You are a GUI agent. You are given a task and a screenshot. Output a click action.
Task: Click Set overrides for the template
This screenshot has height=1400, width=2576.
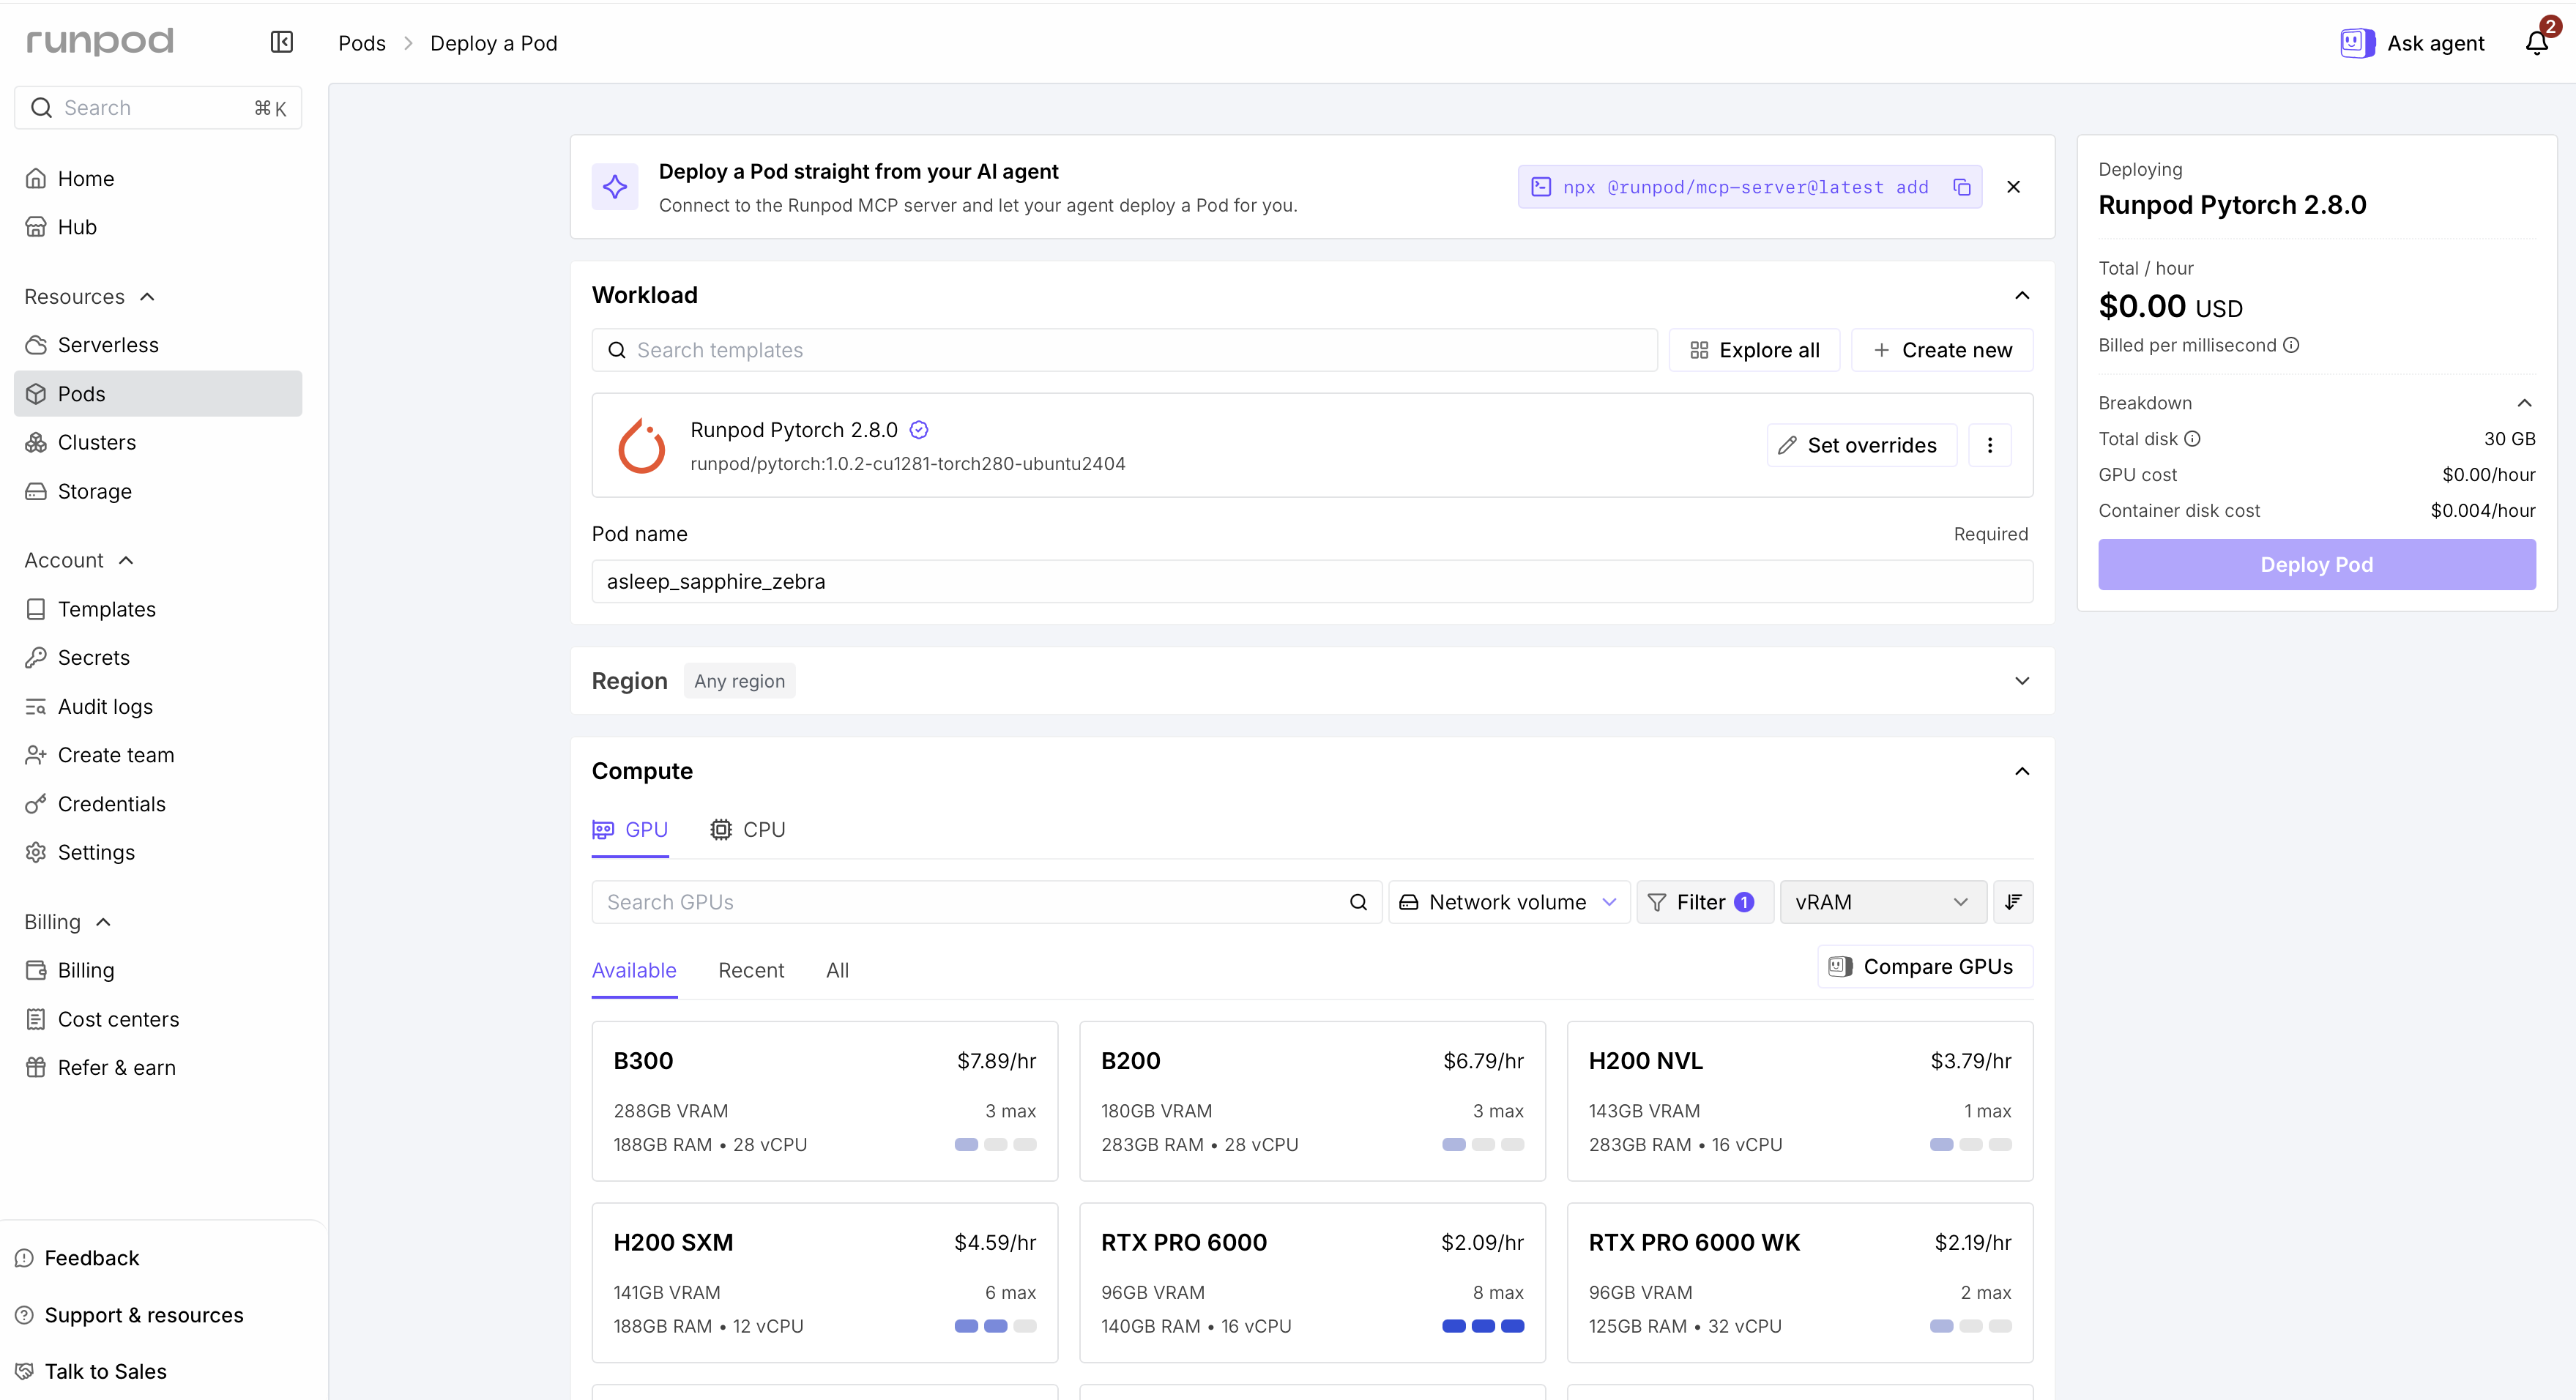point(1861,445)
